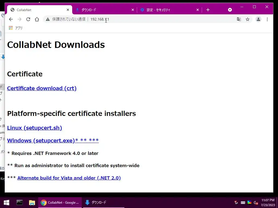Open the Chrome three-dot menu
The height and width of the screenshot is (208, 278).
267,19
